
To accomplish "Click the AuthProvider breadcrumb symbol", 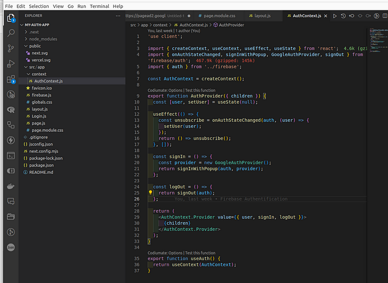I will [228, 25].
